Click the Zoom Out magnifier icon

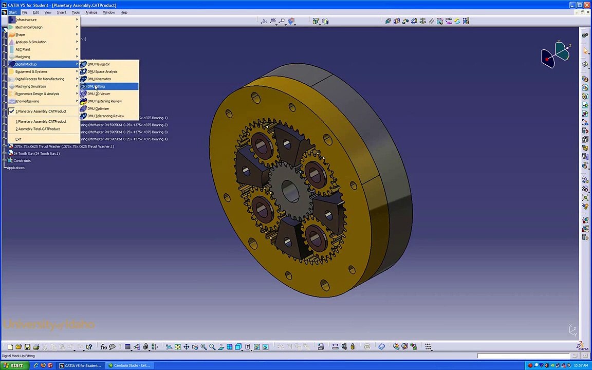tap(212, 347)
